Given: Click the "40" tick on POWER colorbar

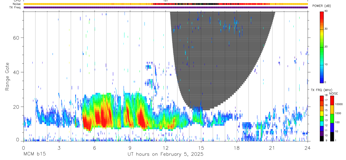Looking at the screenshot, I should pyautogui.click(x=326, y=11).
